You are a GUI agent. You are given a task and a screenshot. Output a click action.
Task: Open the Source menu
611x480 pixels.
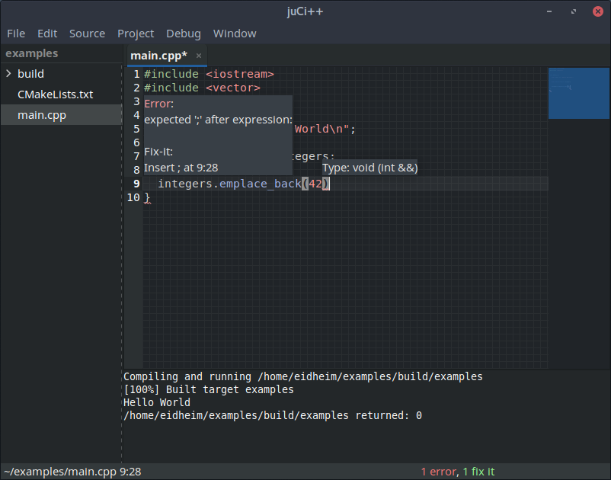tap(87, 34)
